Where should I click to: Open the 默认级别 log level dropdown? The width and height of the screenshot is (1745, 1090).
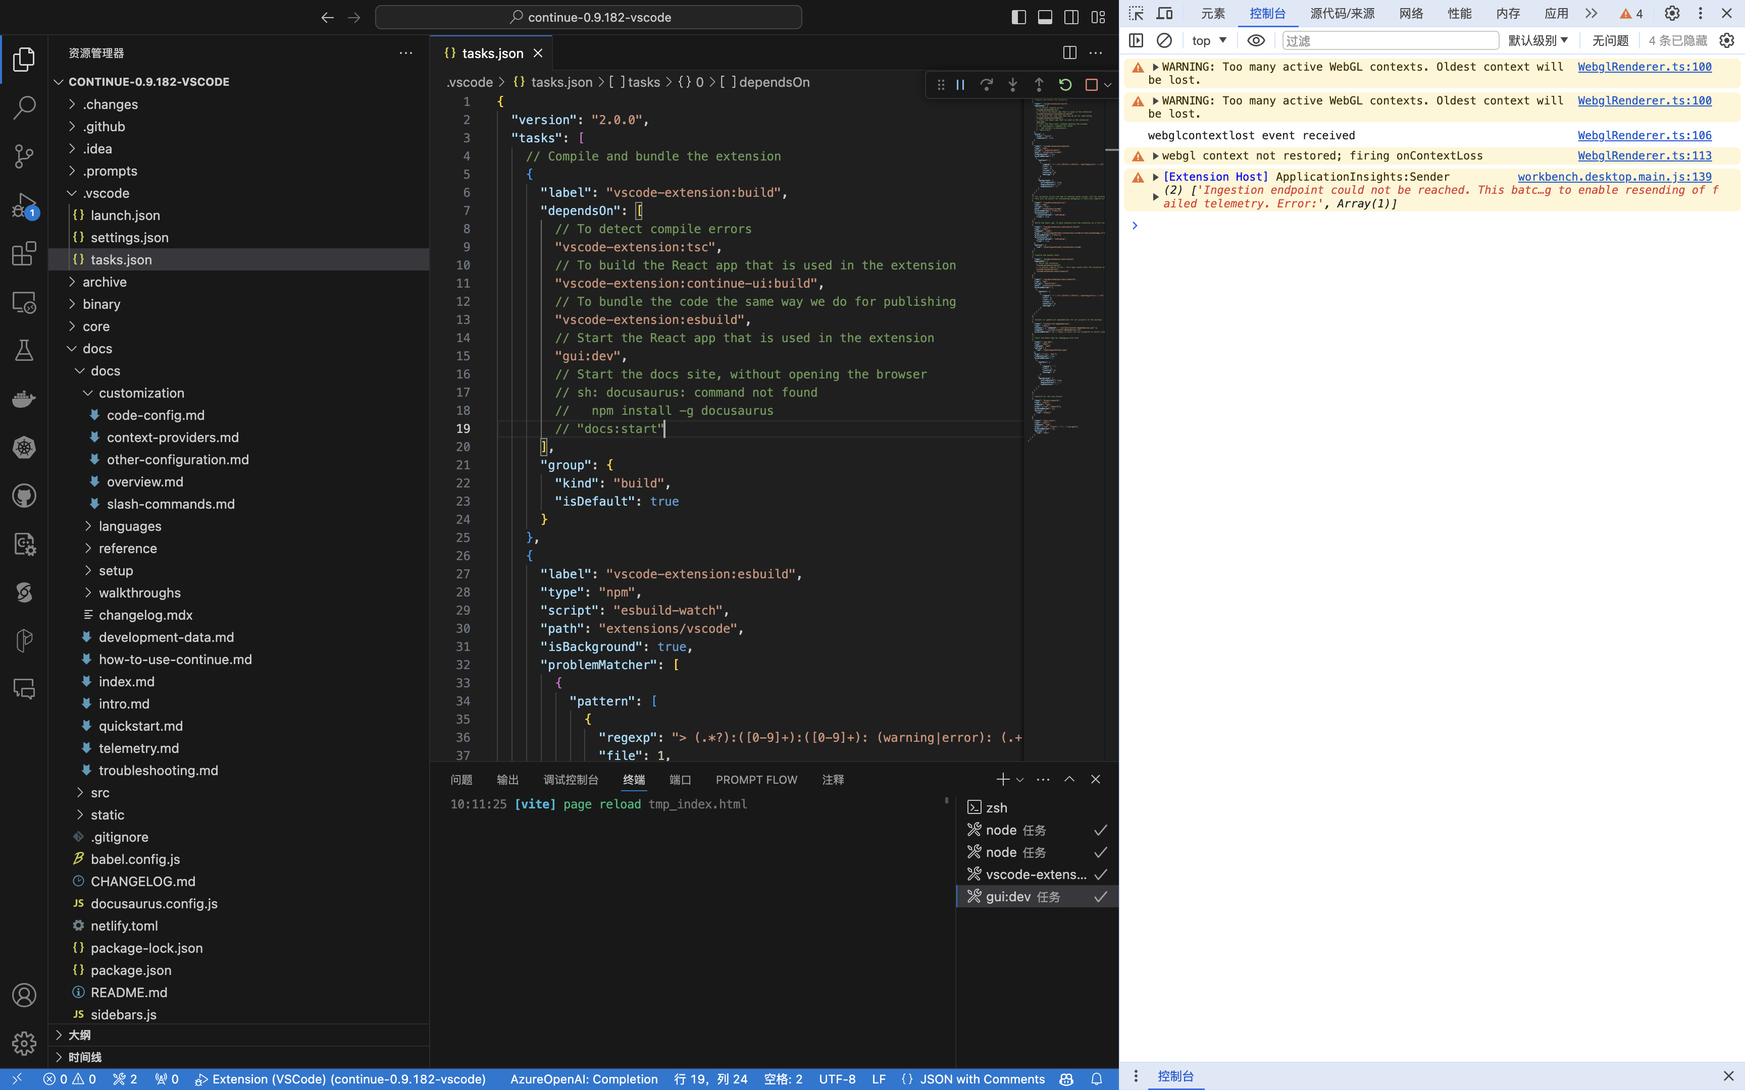point(1537,40)
